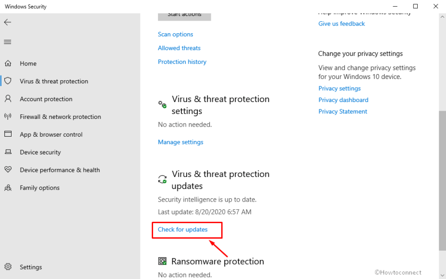The width and height of the screenshot is (446, 279).
Task: Open the Settings gear at bottom left
Action: point(31,267)
